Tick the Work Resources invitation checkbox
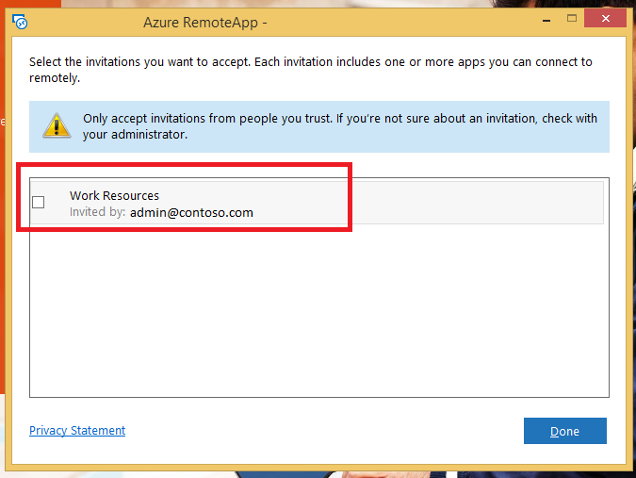The height and width of the screenshot is (478, 636). [x=38, y=202]
